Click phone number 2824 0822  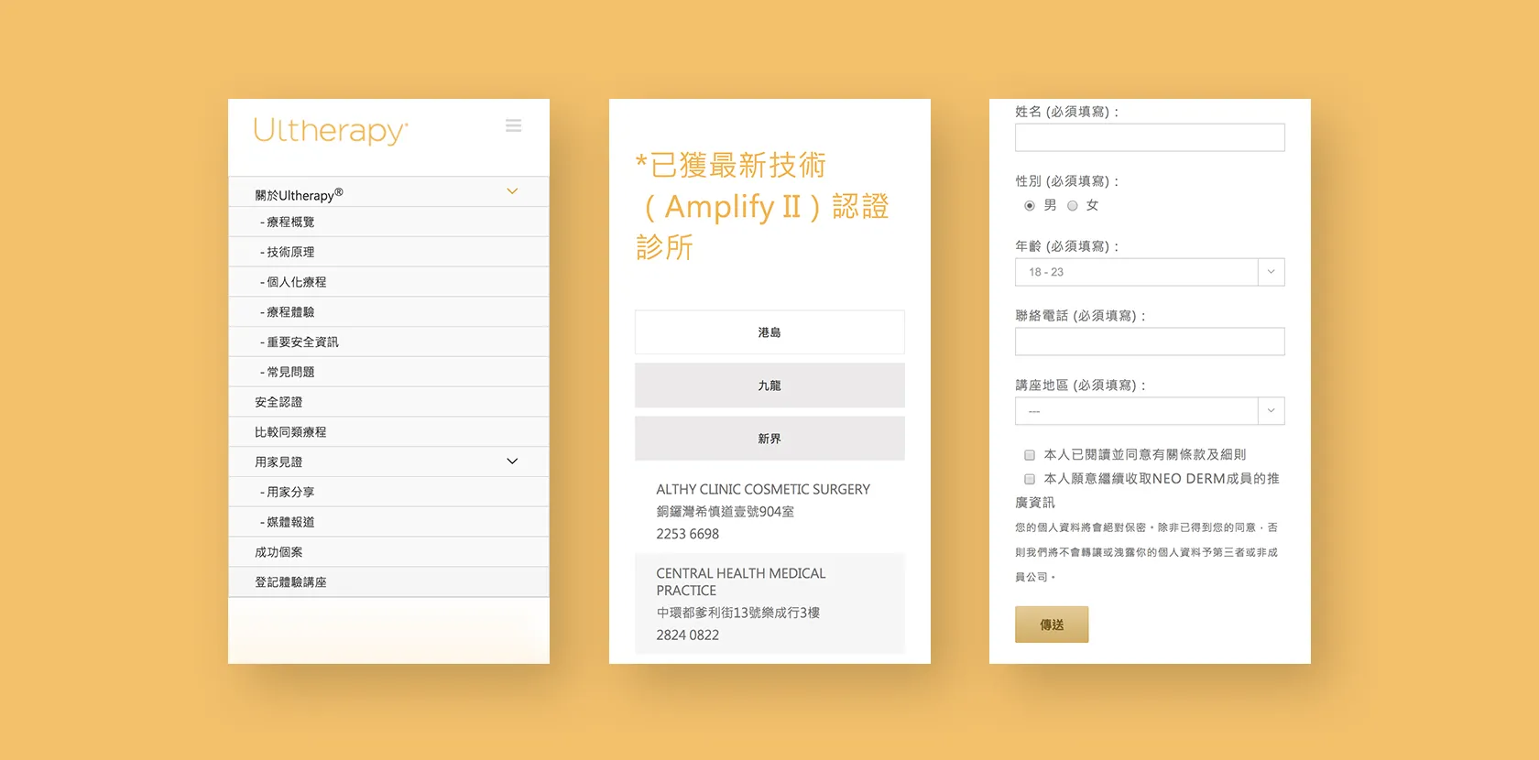[687, 635]
